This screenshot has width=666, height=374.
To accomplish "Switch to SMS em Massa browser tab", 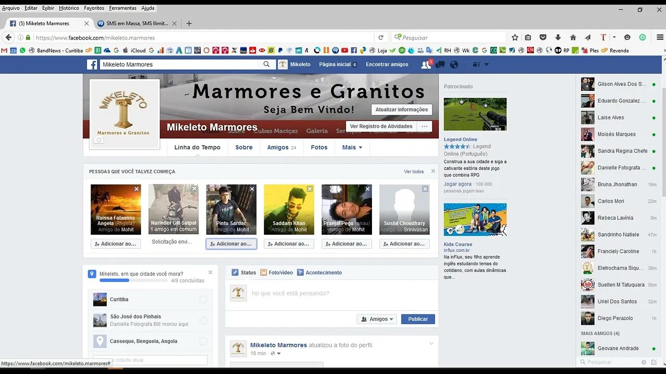I will point(137,23).
